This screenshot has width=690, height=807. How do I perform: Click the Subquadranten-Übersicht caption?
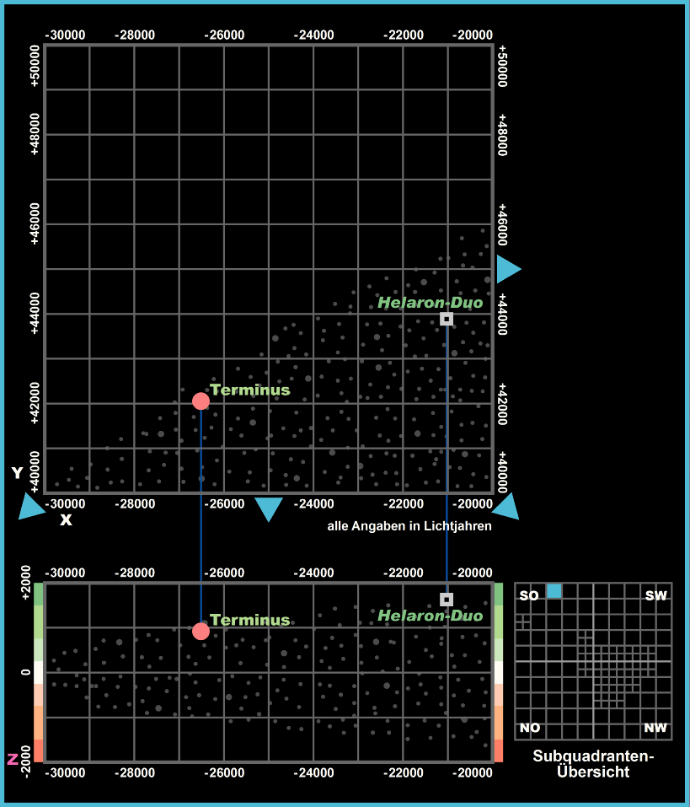point(593,764)
